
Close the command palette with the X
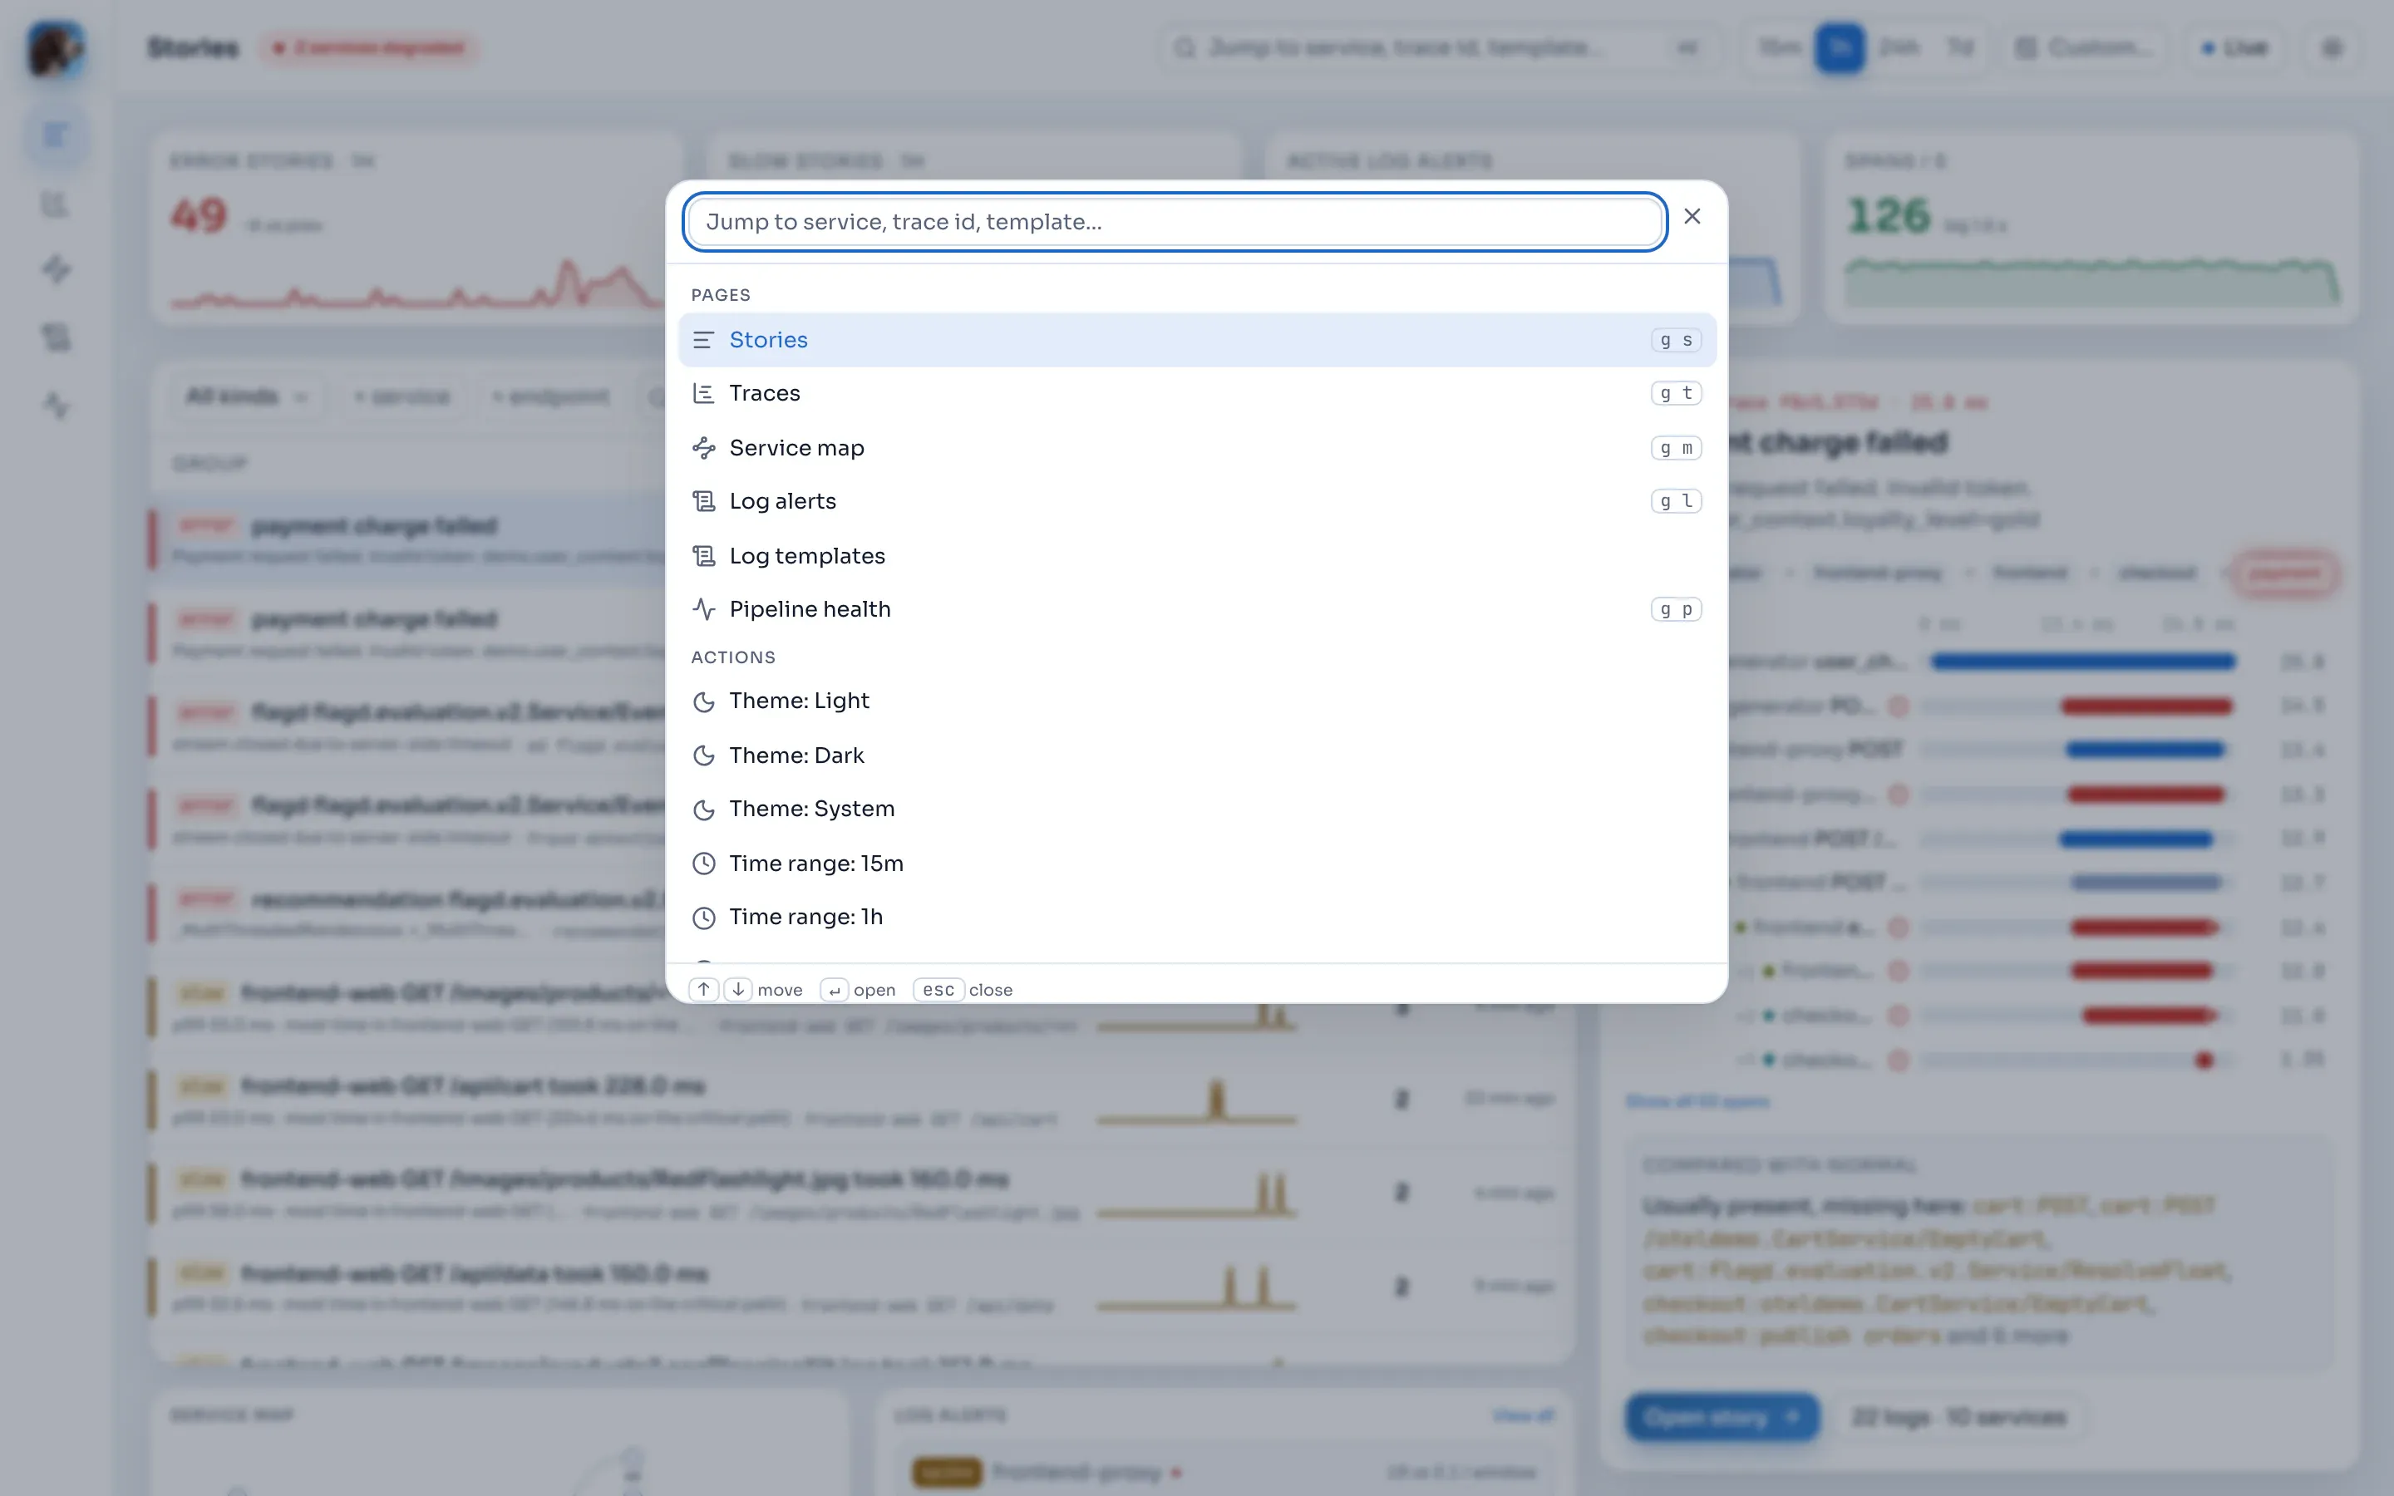click(1692, 217)
